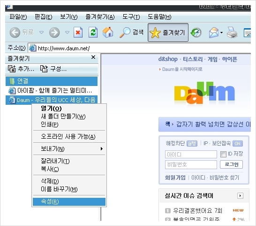Toggle IP 보안접속 ON button

point(238,143)
